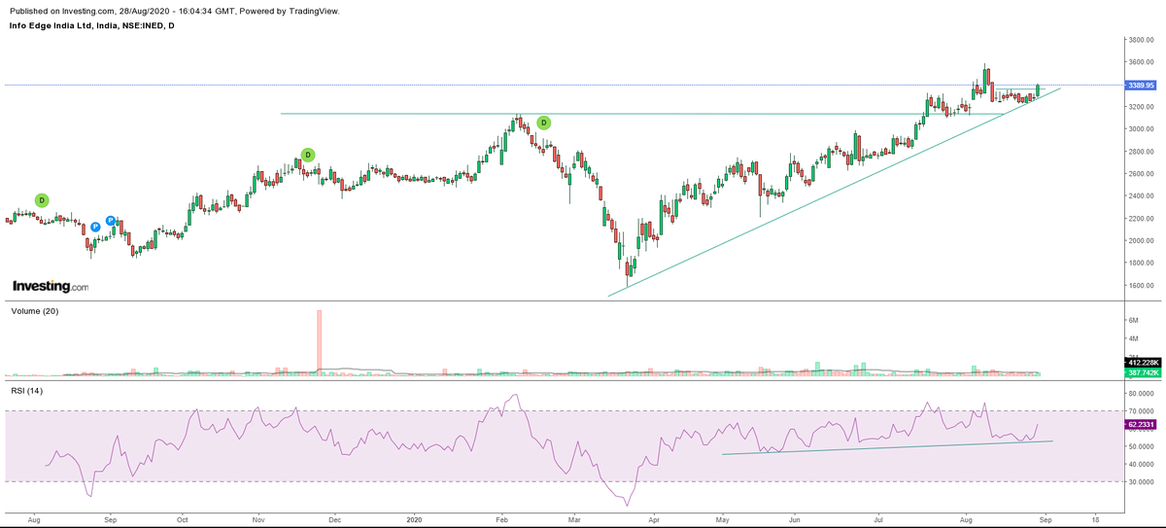This screenshot has height=528, width=1166.
Task: Click the Volume (20) indicator label
Action: point(34,311)
